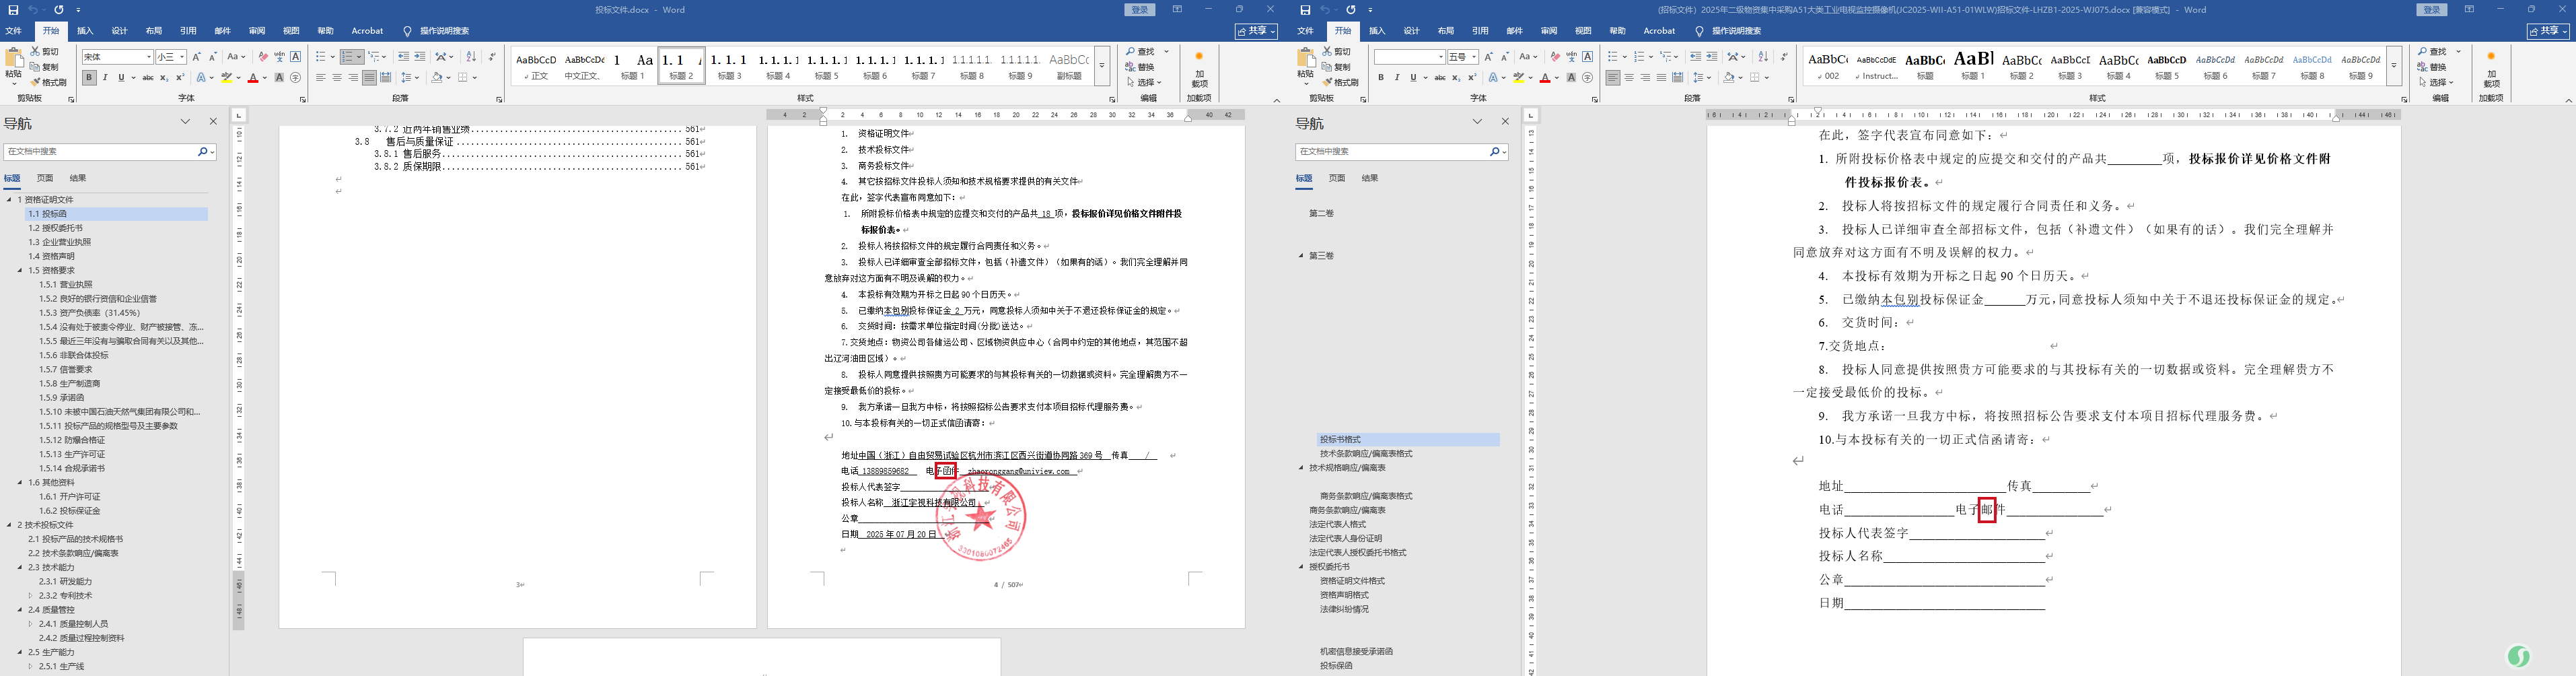Click the Decrease Indent icon in left window
Image resolution: width=2576 pixels, height=676 pixels.
[x=403, y=57]
